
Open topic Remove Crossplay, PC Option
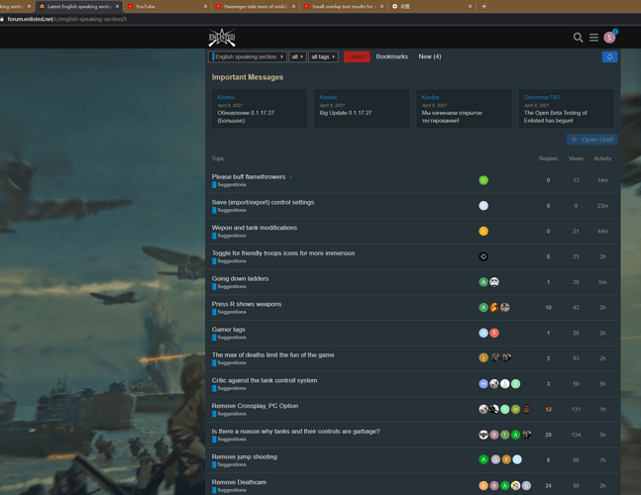click(255, 406)
